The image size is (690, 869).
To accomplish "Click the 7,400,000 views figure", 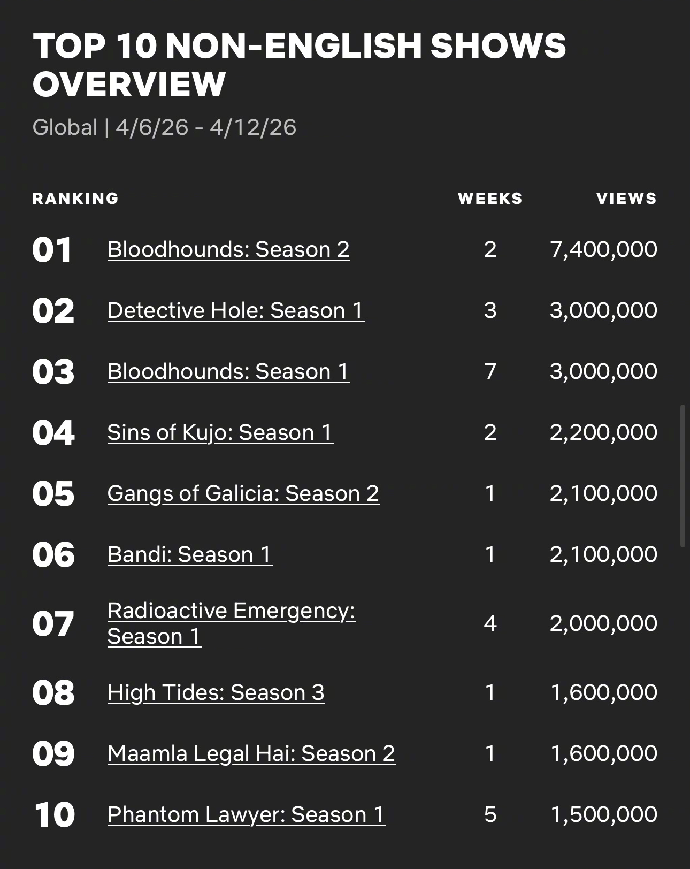I will tap(603, 249).
